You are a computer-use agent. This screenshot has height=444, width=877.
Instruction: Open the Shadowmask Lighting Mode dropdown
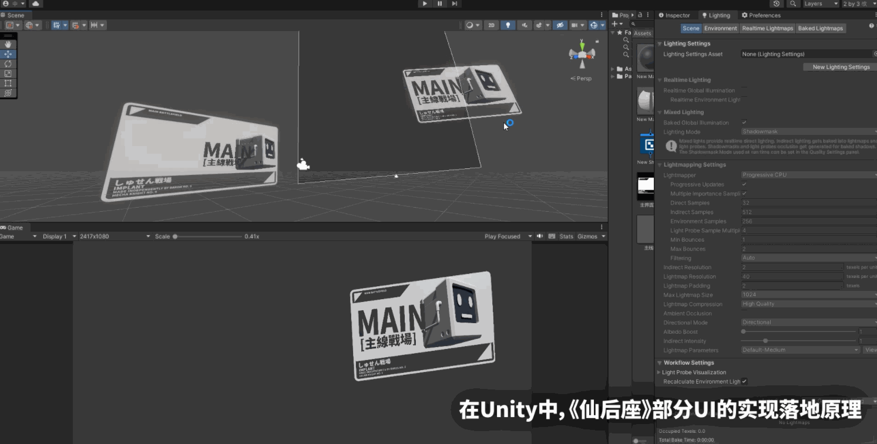pyautogui.click(x=808, y=131)
